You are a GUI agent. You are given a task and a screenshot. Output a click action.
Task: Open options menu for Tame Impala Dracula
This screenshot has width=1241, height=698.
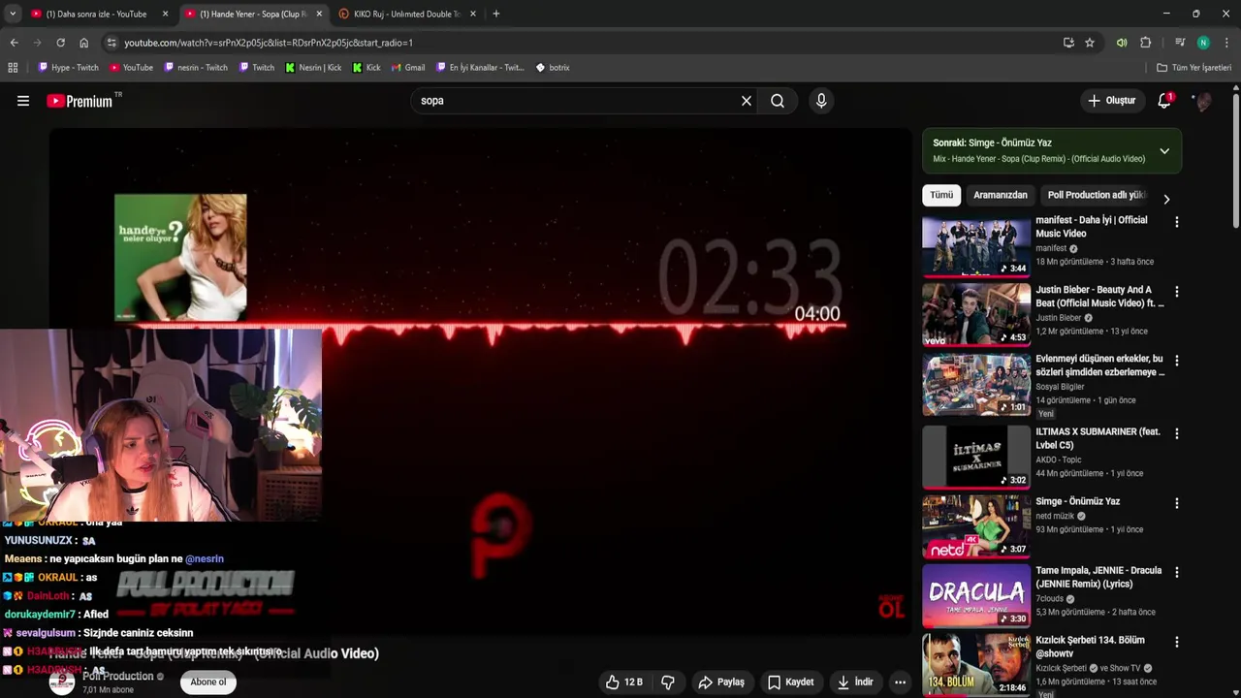pos(1177,573)
